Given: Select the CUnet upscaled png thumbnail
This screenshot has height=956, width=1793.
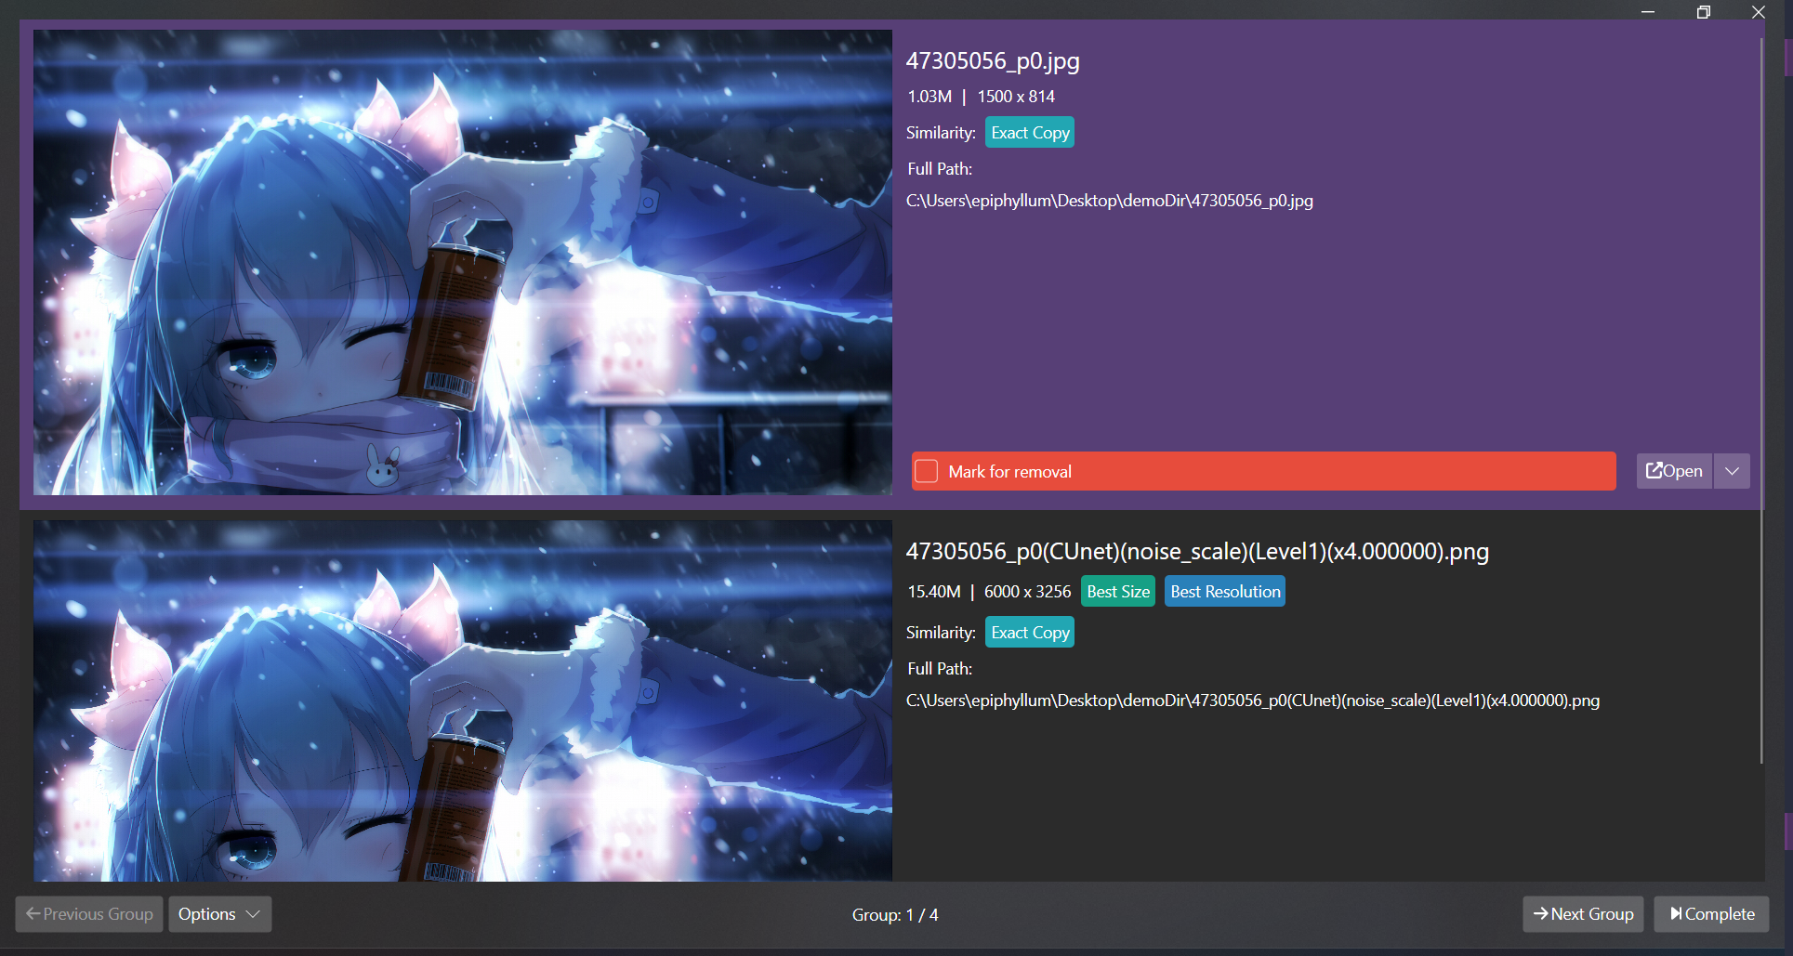Looking at the screenshot, I should pos(463,701).
